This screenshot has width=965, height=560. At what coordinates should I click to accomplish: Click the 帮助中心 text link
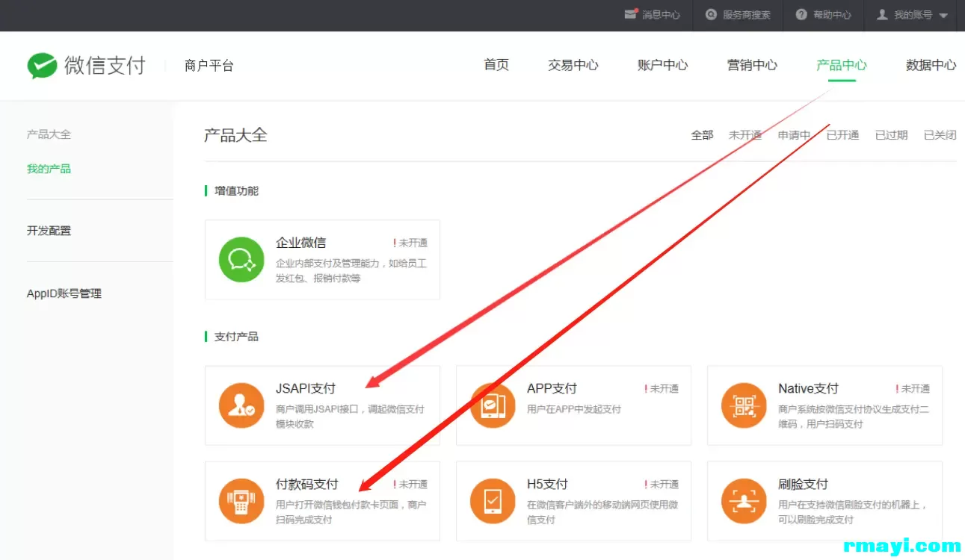(x=833, y=15)
